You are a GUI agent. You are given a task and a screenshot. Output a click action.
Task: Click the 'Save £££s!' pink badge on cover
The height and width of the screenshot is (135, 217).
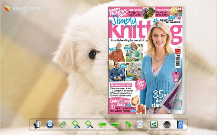[x=141, y=84]
